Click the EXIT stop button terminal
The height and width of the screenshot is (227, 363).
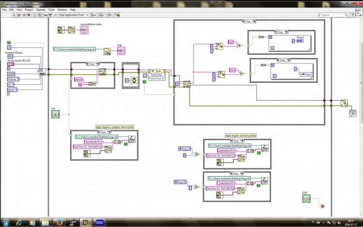[306, 199]
